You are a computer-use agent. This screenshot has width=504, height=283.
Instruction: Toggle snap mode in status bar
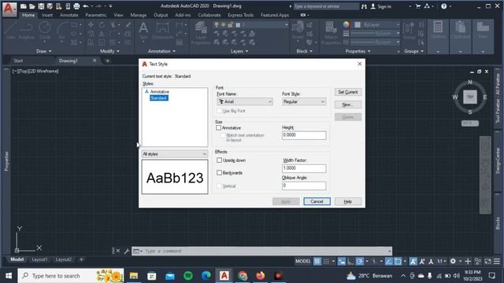pos(326,261)
